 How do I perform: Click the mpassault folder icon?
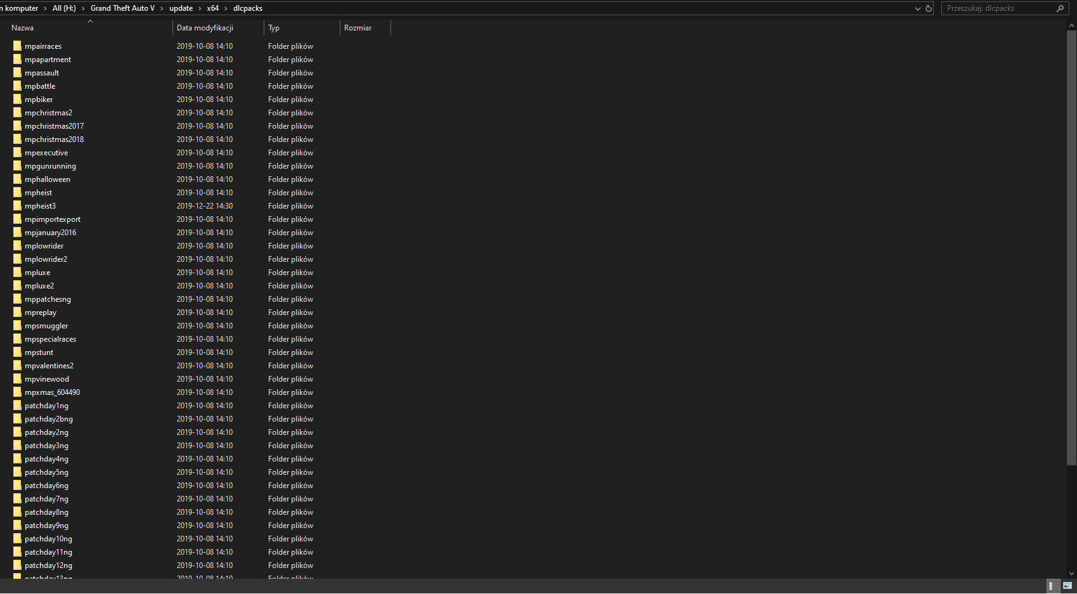[17, 72]
